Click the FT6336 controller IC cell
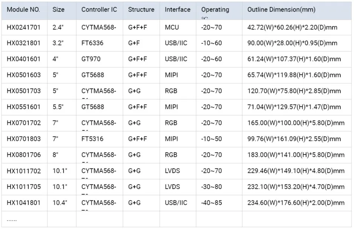 (92, 43)
